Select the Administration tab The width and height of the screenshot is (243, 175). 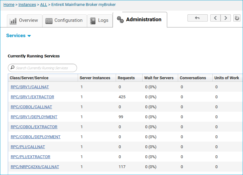pyautogui.click(x=140, y=20)
